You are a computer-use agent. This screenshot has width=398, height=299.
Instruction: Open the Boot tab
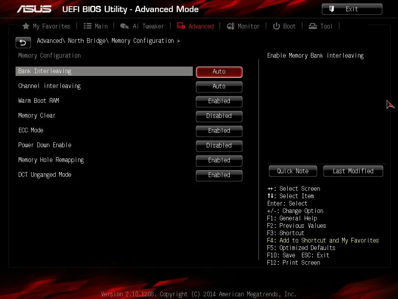click(284, 26)
